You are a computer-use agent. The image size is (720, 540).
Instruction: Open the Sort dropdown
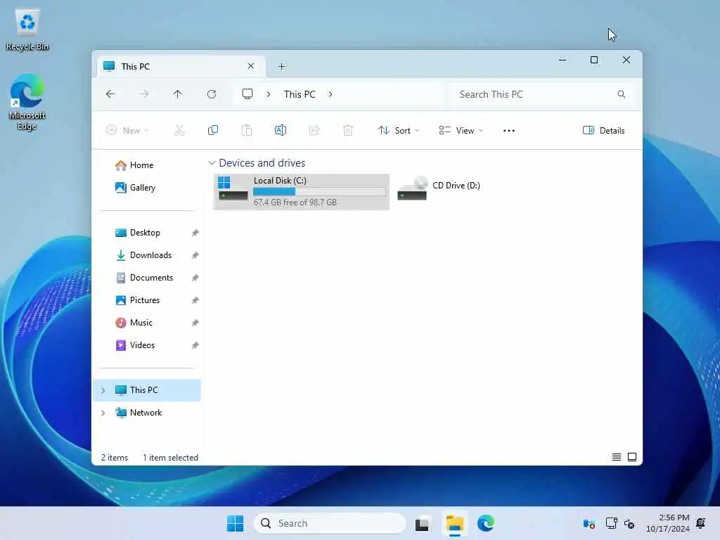click(x=398, y=130)
